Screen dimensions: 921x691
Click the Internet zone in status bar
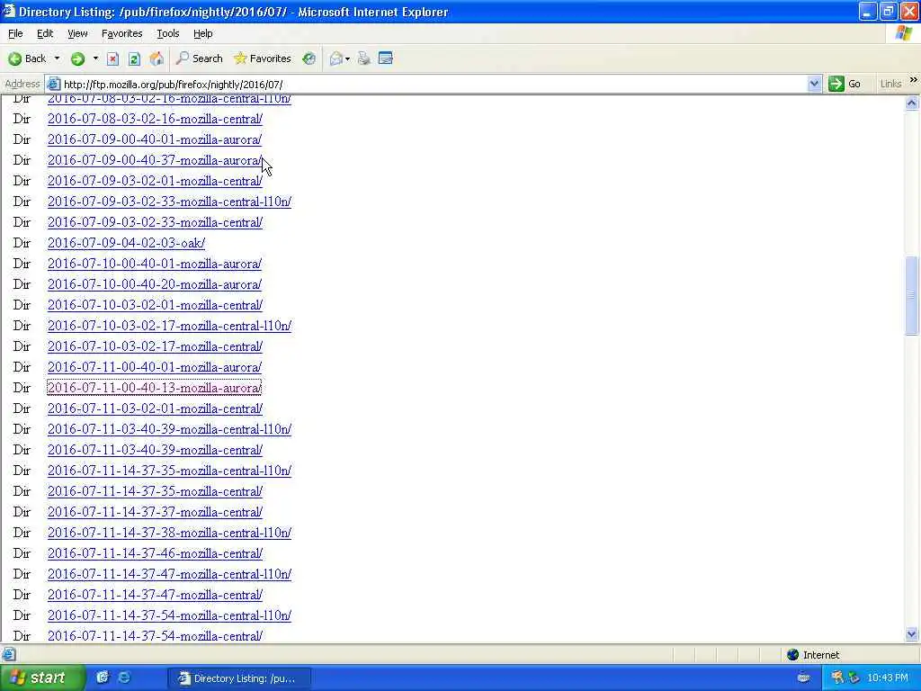click(x=813, y=655)
